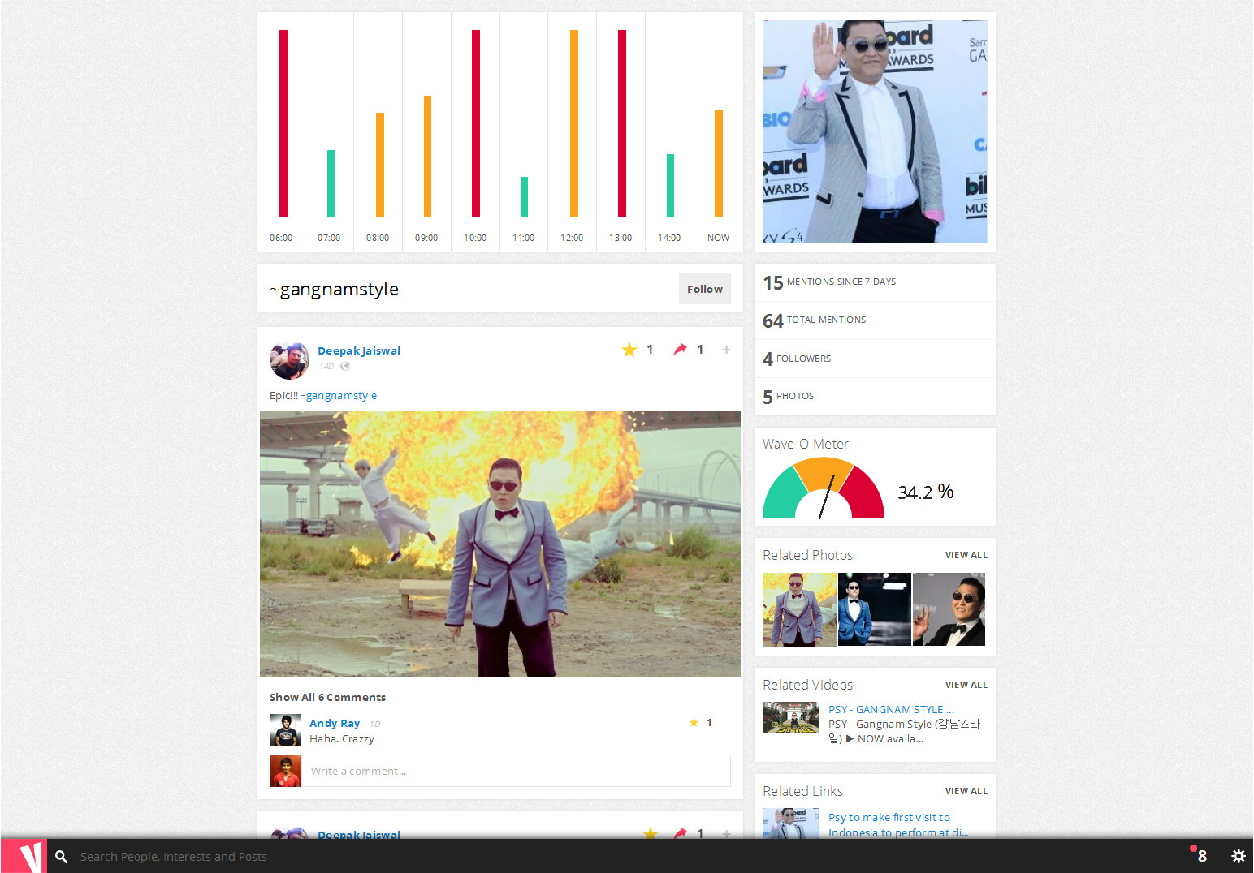Click the 34.2 % wave value
Screen dimensions: 1254x873
(x=925, y=492)
